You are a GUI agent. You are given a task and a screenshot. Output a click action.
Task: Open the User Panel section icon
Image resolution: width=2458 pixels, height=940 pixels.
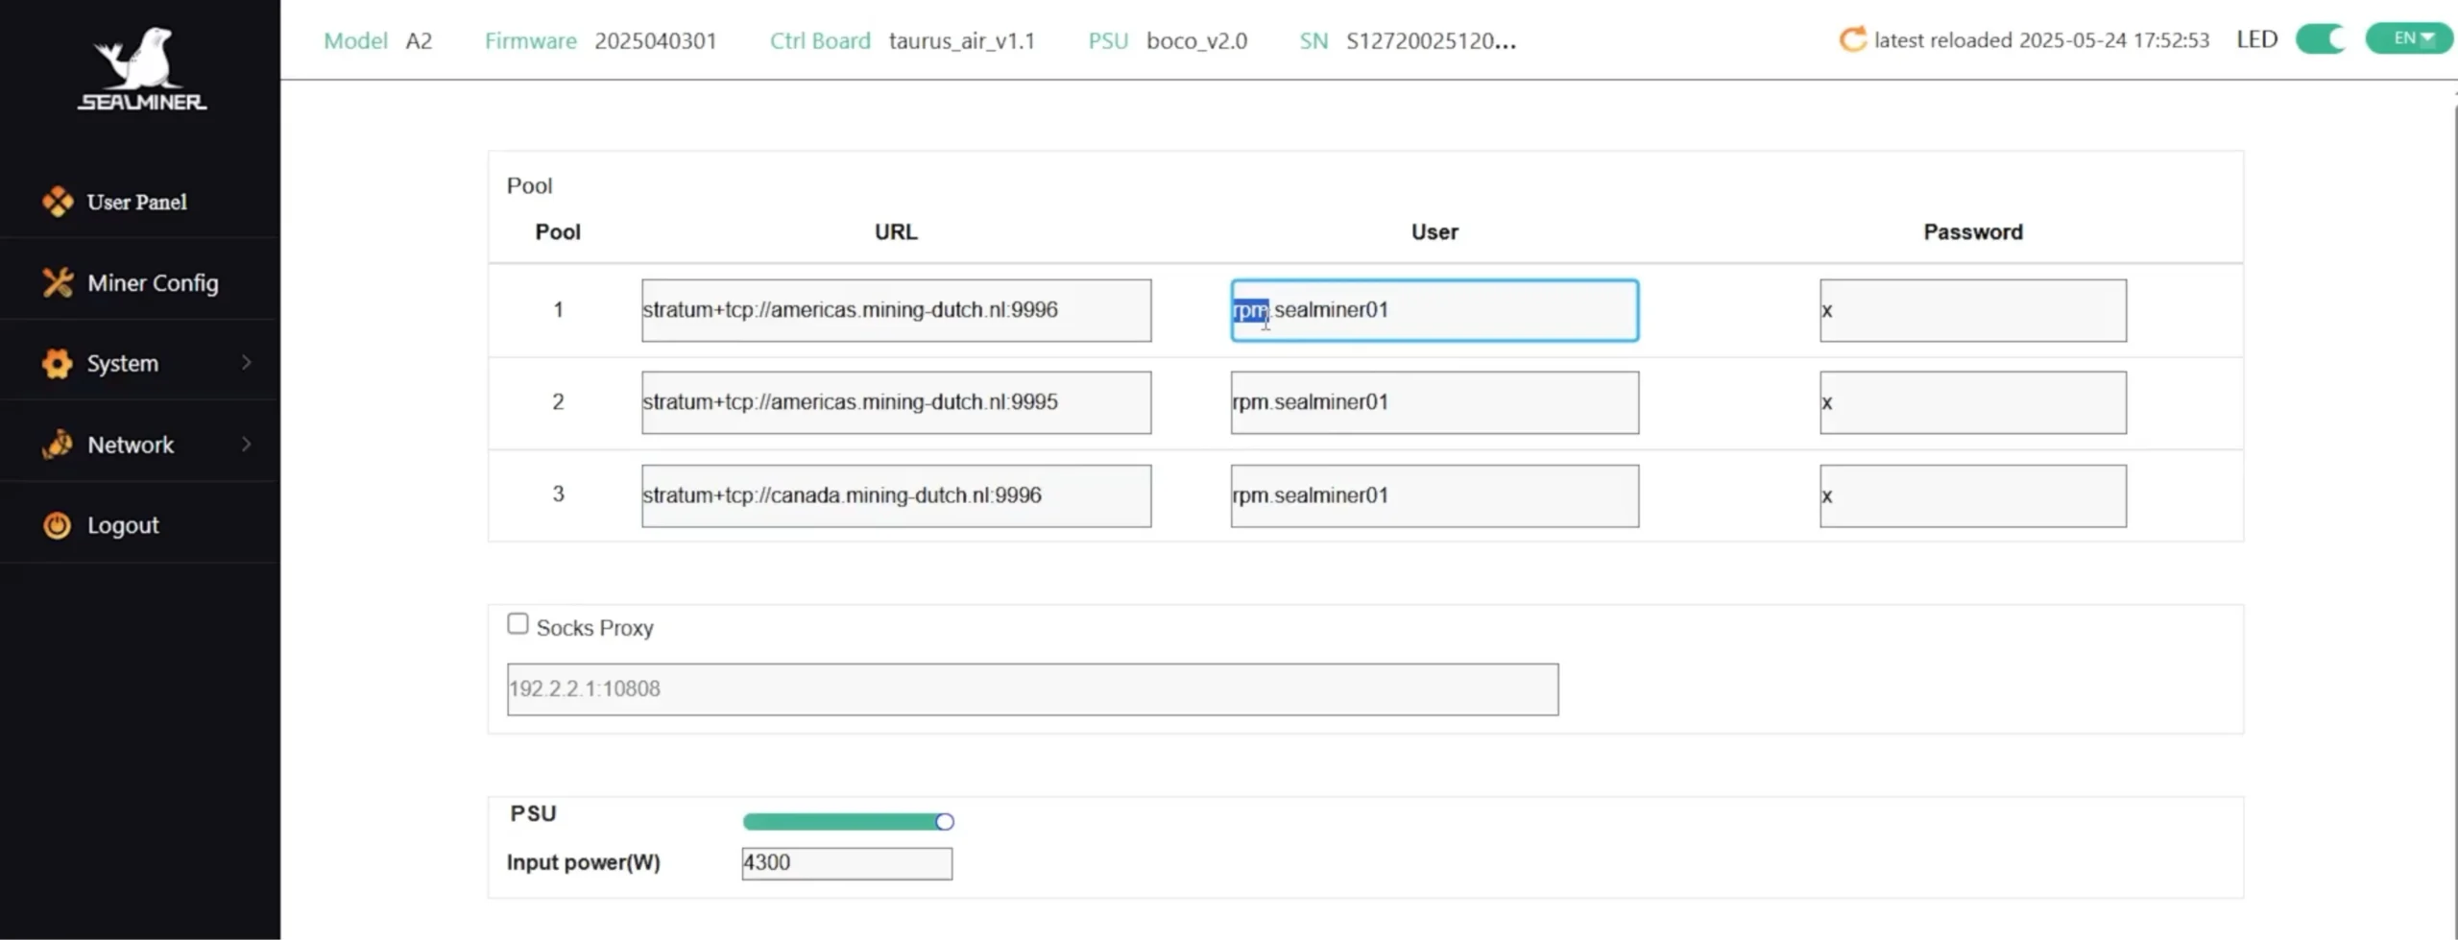click(x=58, y=202)
